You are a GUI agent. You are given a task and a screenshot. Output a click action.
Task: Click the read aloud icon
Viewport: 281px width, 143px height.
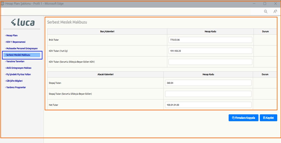click(275, 11)
